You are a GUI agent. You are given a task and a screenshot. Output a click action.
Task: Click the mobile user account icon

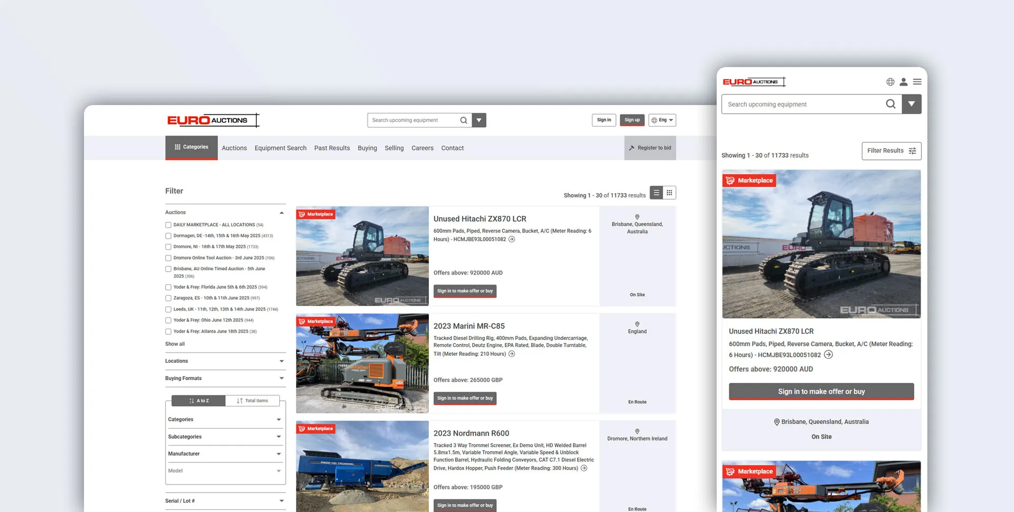pos(904,82)
